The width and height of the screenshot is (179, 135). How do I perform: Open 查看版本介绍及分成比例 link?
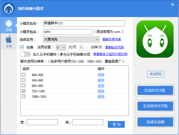coord(110,54)
